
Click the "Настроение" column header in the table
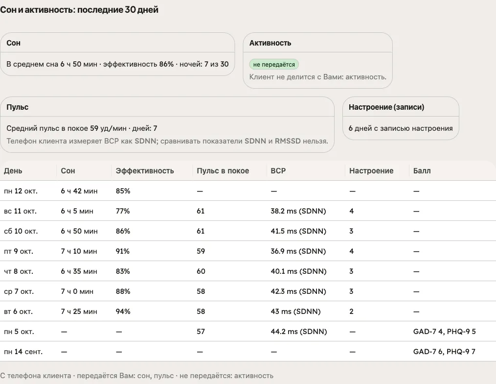[371, 171]
